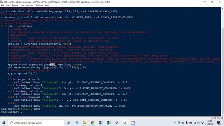This screenshot has width=224, height=126.
Task: Click the Dropbox tray icon
Action: 202,123
